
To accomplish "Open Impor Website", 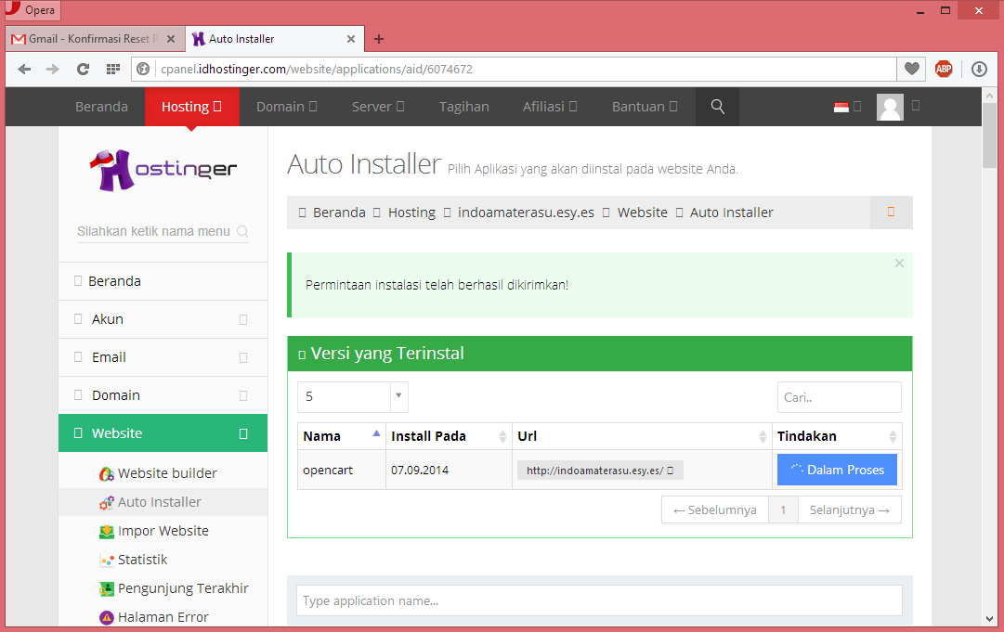I will pos(154,531).
